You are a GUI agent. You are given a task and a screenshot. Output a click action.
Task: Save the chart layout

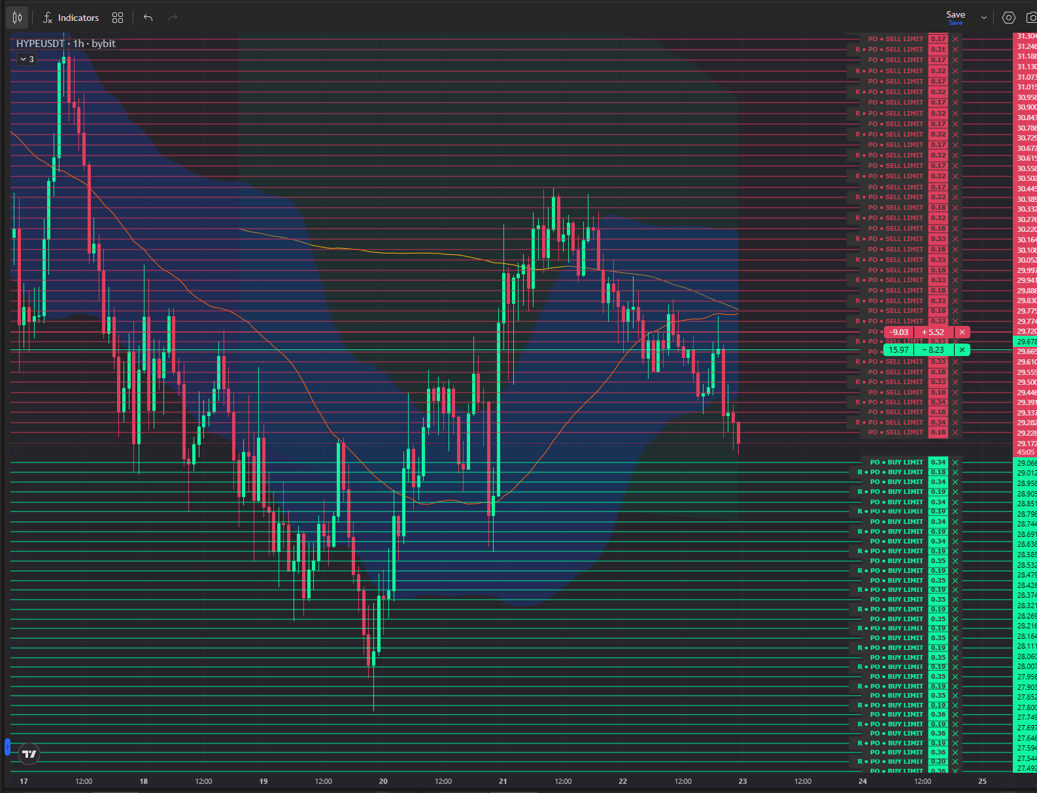pos(955,17)
